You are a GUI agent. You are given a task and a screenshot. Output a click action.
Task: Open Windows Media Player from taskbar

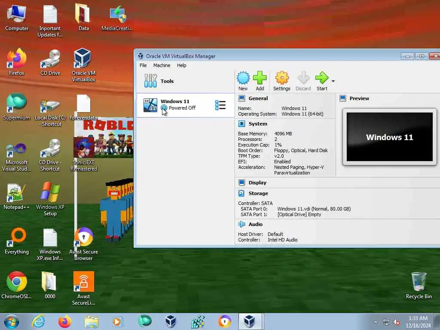tap(117, 321)
